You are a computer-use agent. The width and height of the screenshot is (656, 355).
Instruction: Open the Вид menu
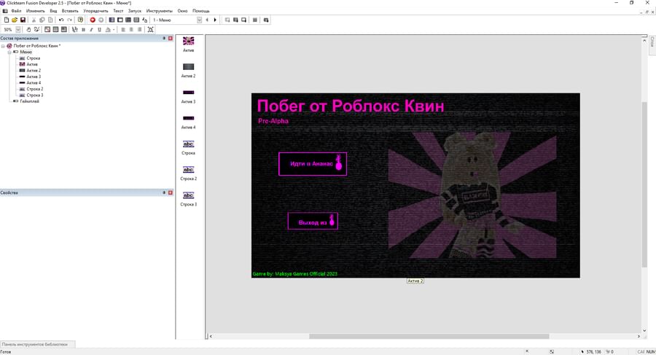(x=53, y=11)
